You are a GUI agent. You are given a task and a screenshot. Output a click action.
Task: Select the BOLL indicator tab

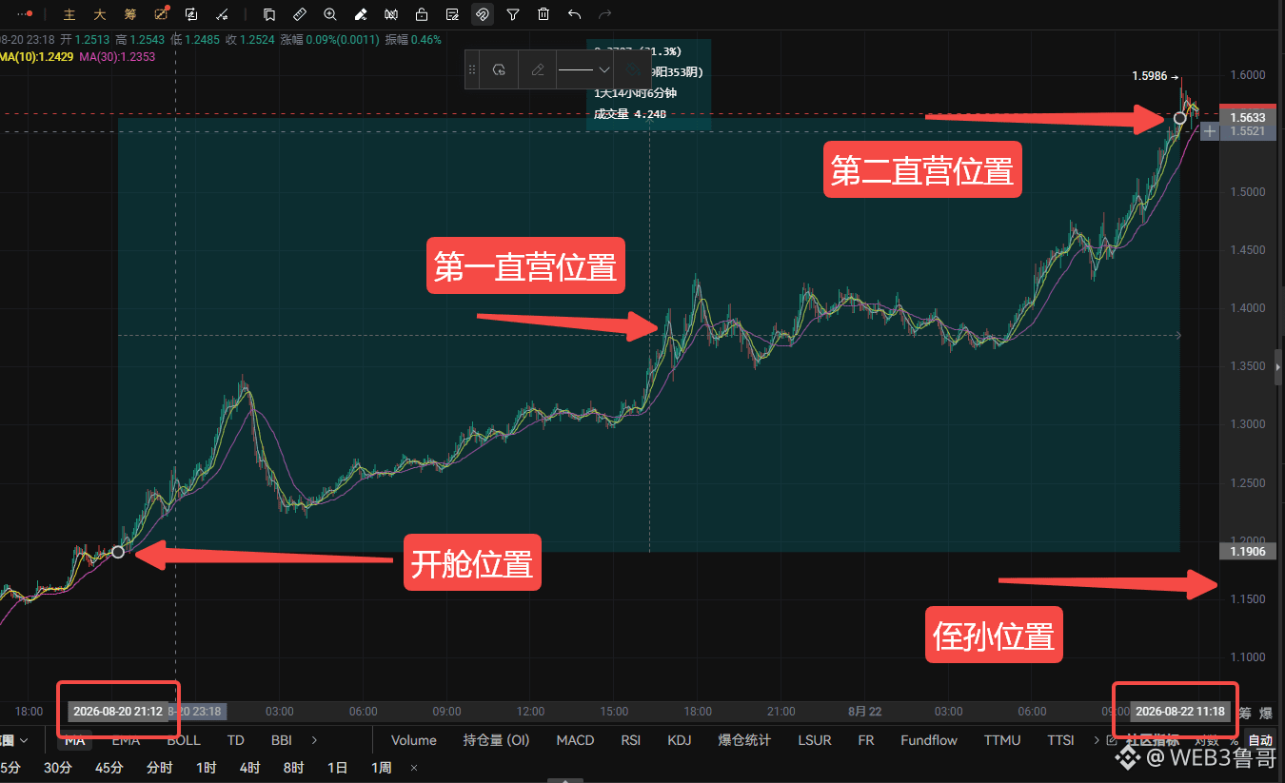184,740
